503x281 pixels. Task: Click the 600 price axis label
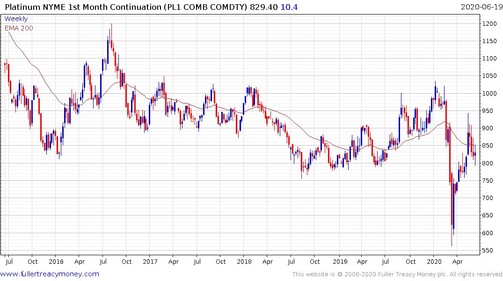pos(488,233)
